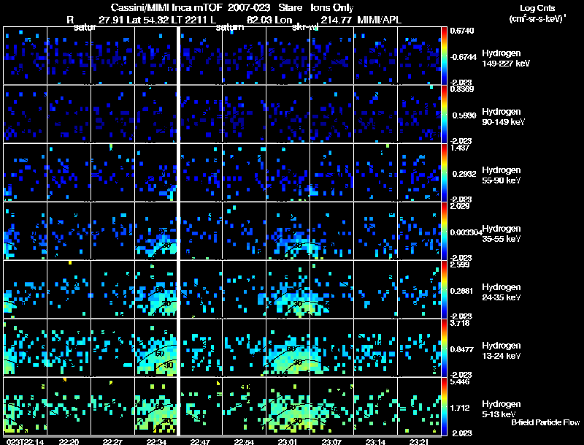Click the 1.712 colorbar midpoint value
The height and width of the screenshot is (445, 584).
pos(460,408)
